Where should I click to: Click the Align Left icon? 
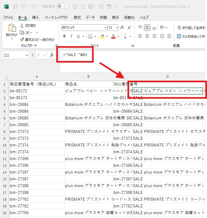[140, 36]
